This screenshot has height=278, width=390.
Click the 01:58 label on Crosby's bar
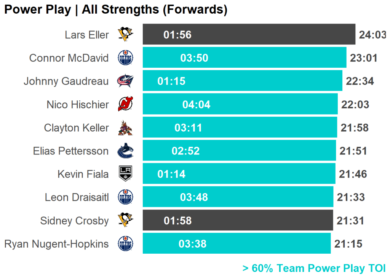177,221
